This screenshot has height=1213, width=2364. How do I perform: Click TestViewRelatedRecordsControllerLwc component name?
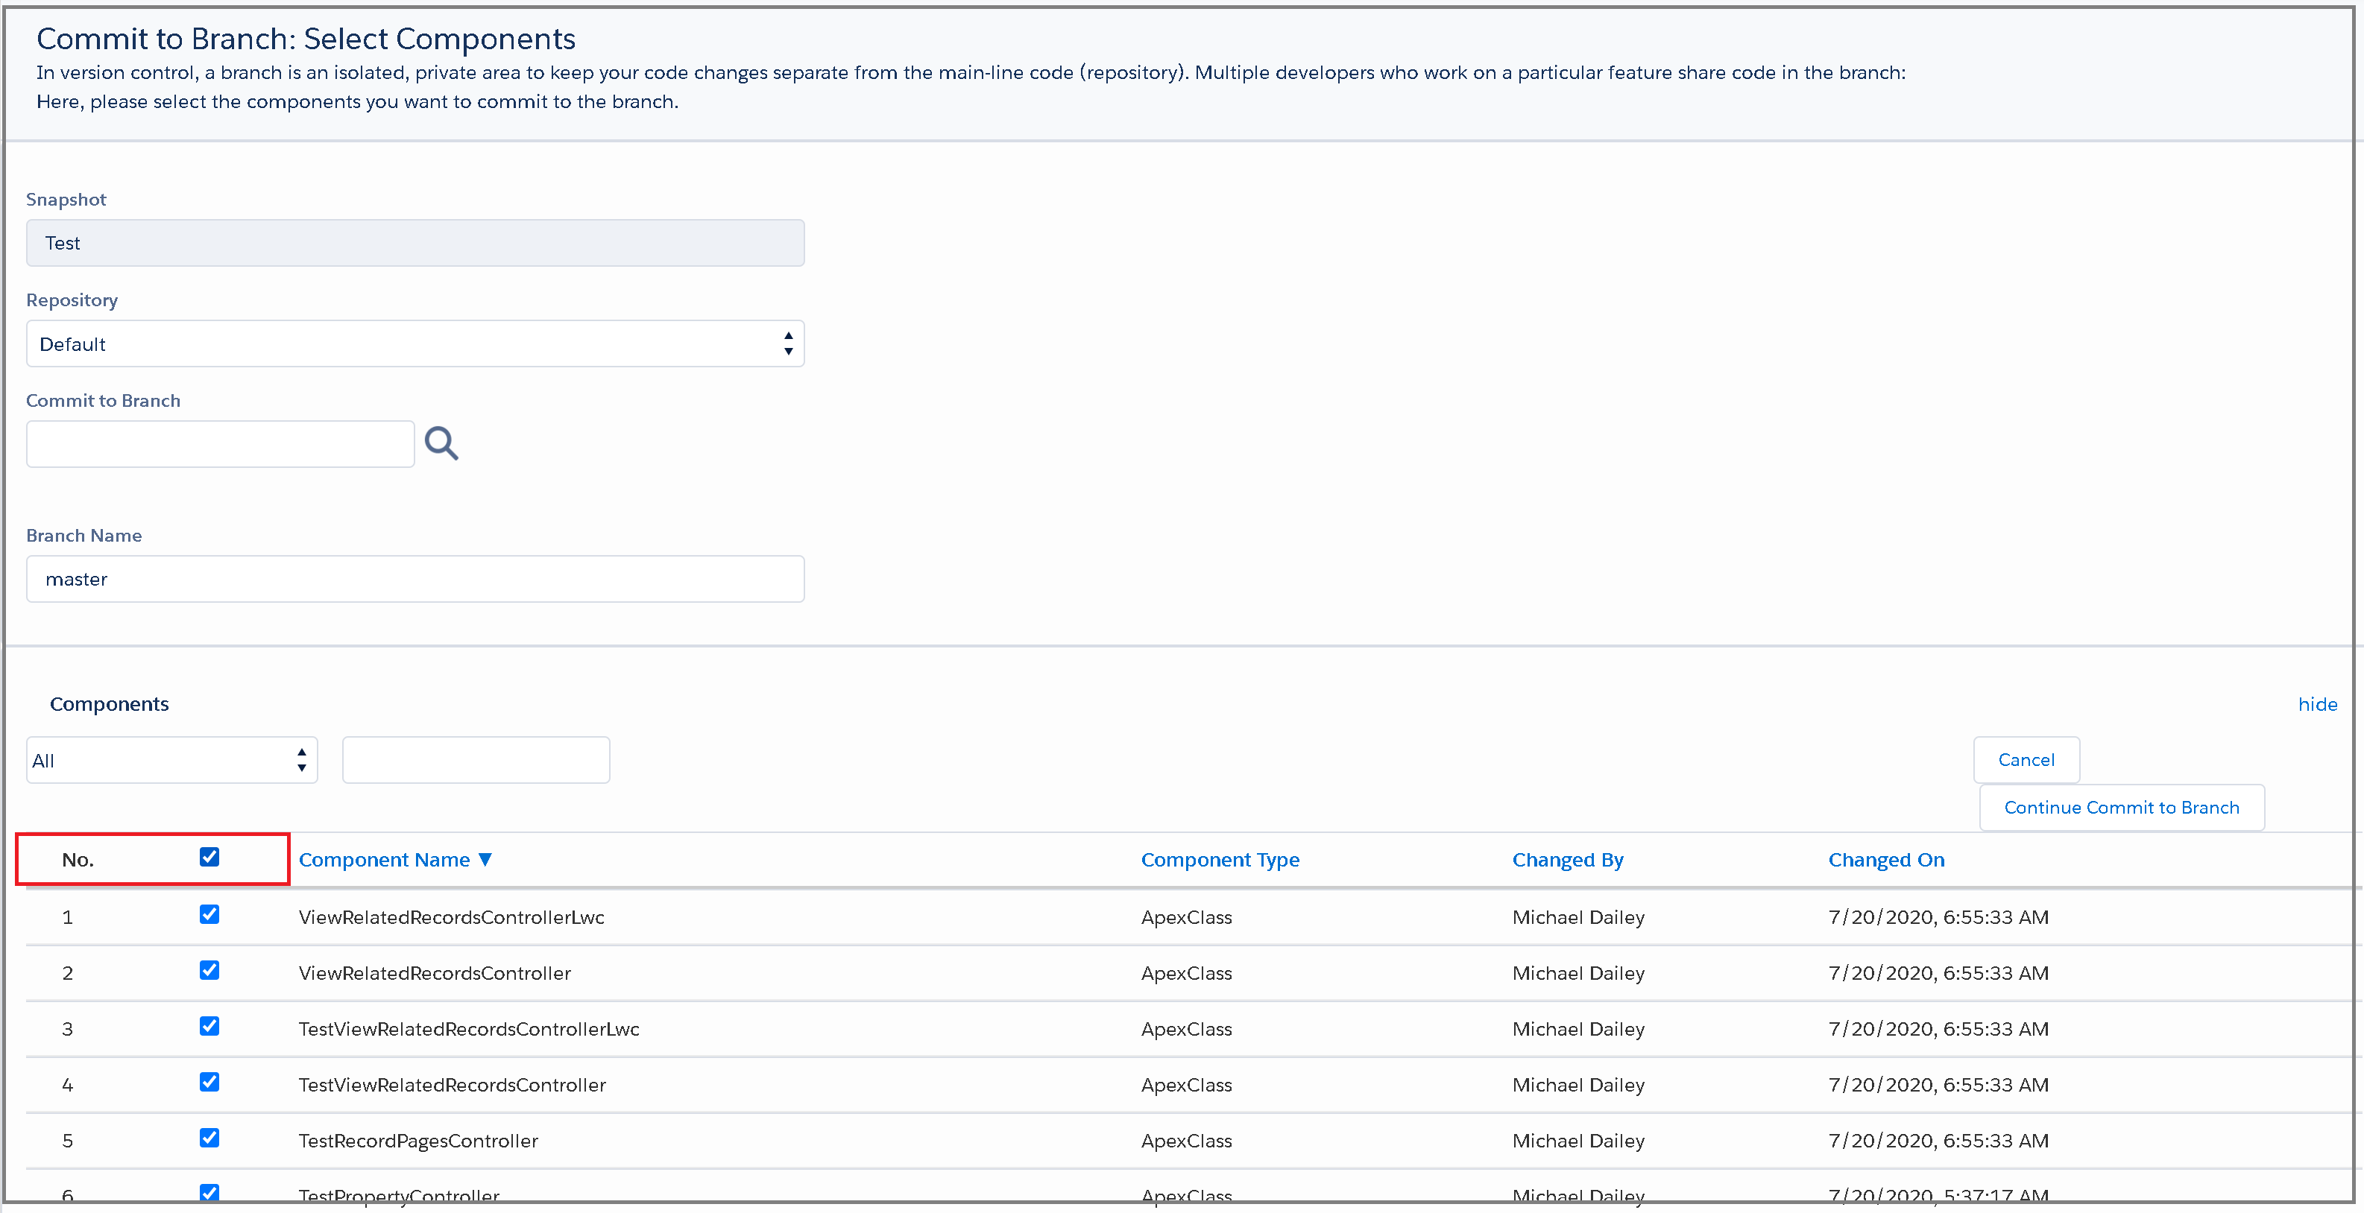[469, 1029]
